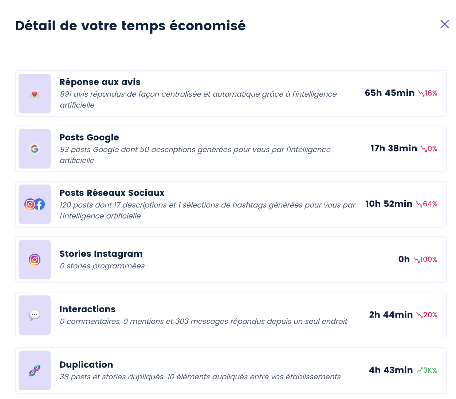Screen dimensions: 456x399
Task: Click the Duplication heading
Action: 86,365
